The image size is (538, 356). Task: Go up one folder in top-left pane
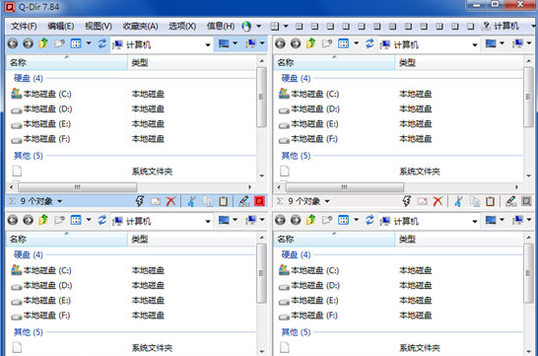43,43
